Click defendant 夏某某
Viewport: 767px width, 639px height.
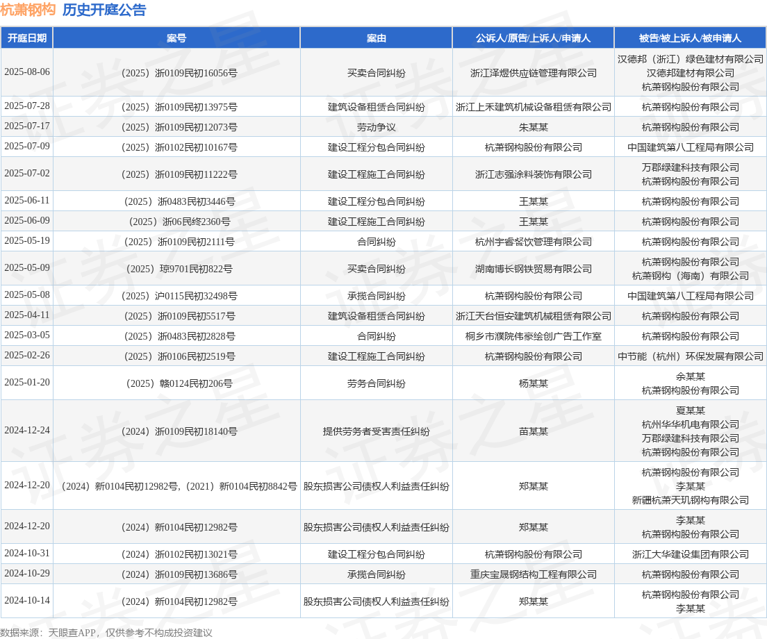pos(690,410)
